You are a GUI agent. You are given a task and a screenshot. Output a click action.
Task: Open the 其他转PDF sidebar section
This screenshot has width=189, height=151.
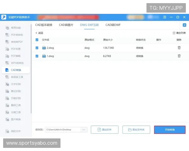click(14, 42)
